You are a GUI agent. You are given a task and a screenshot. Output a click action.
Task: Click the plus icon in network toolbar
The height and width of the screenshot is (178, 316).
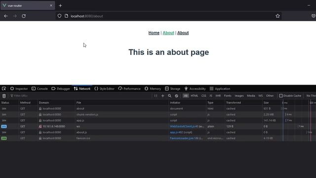[162, 96]
